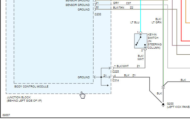The width and height of the screenshot is (190, 123).
Task: Click pin 1 of the Key-In switch
Action: tap(138, 32)
